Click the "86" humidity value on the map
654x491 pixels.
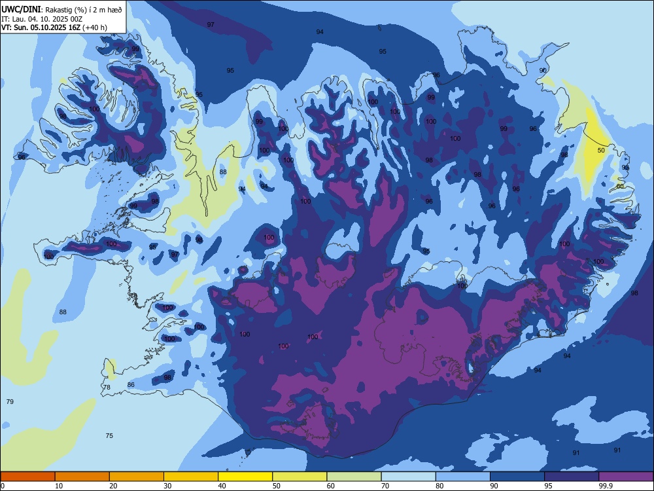pos(131,384)
